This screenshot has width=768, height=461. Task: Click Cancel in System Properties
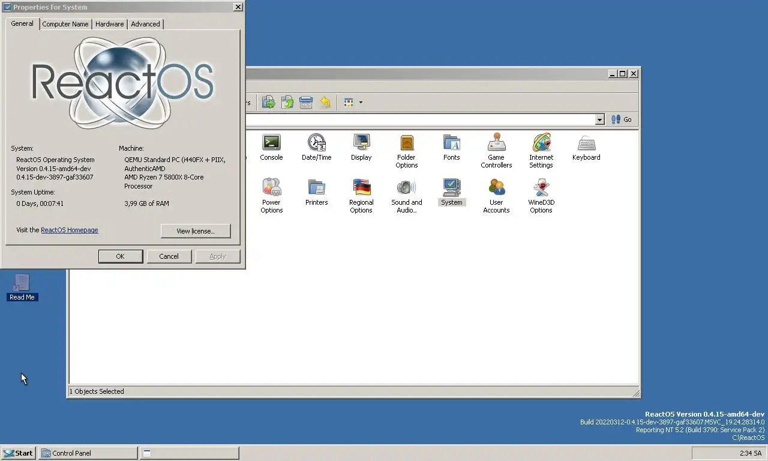point(169,256)
